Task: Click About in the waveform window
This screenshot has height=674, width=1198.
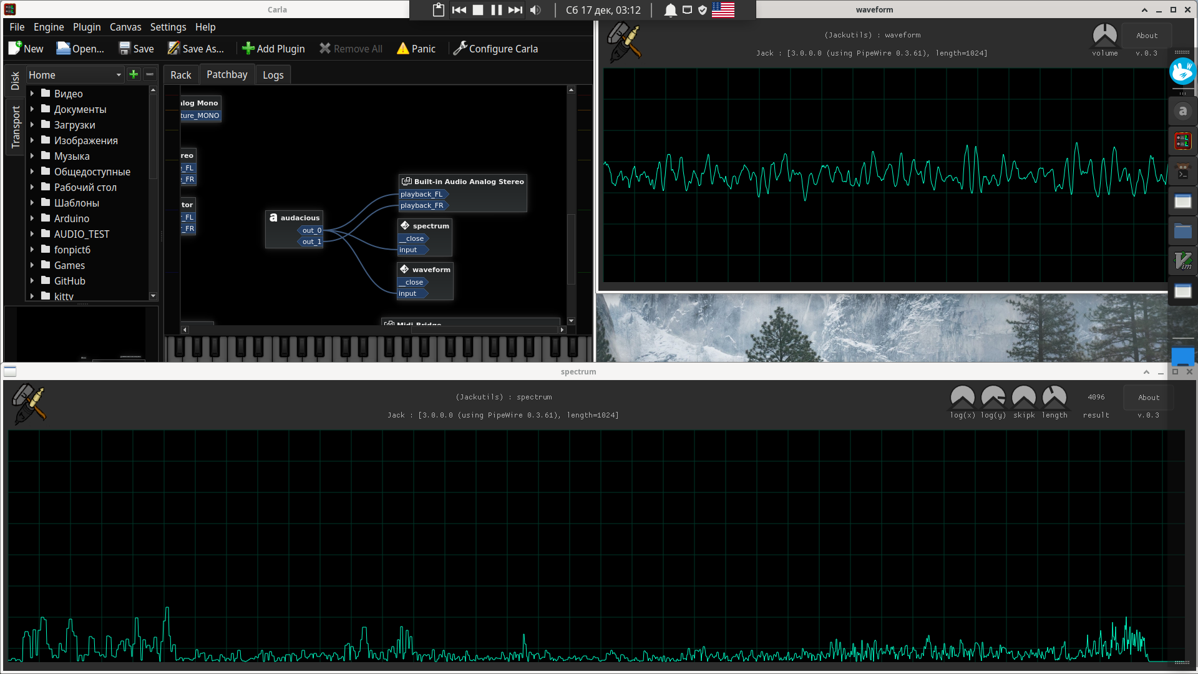Action: coord(1147,36)
